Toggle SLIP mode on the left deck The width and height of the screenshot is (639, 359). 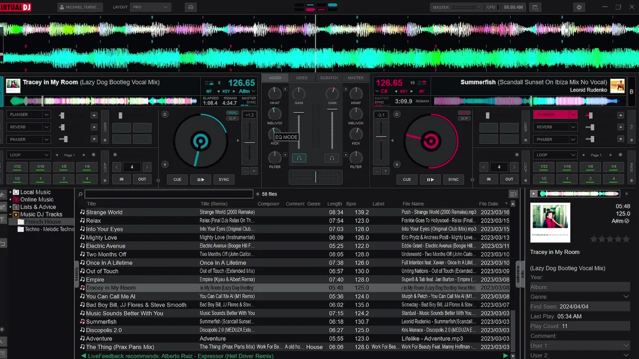pyautogui.click(x=232, y=118)
